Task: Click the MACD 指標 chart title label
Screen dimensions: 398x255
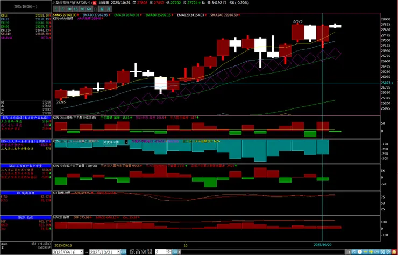Action: [x=61, y=217]
